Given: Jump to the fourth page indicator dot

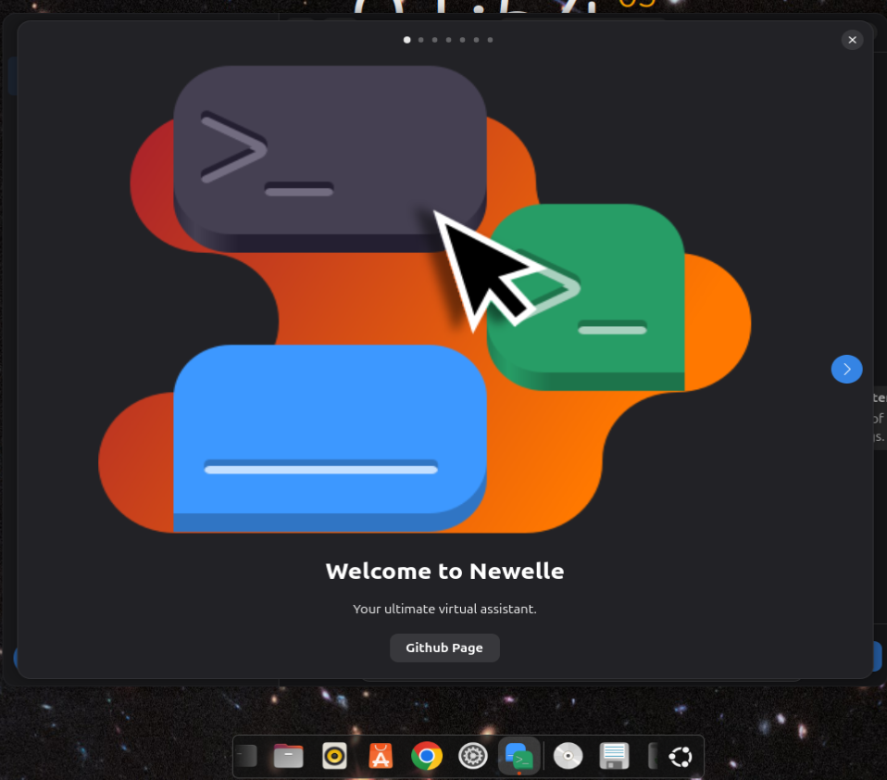Looking at the screenshot, I should (448, 40).
